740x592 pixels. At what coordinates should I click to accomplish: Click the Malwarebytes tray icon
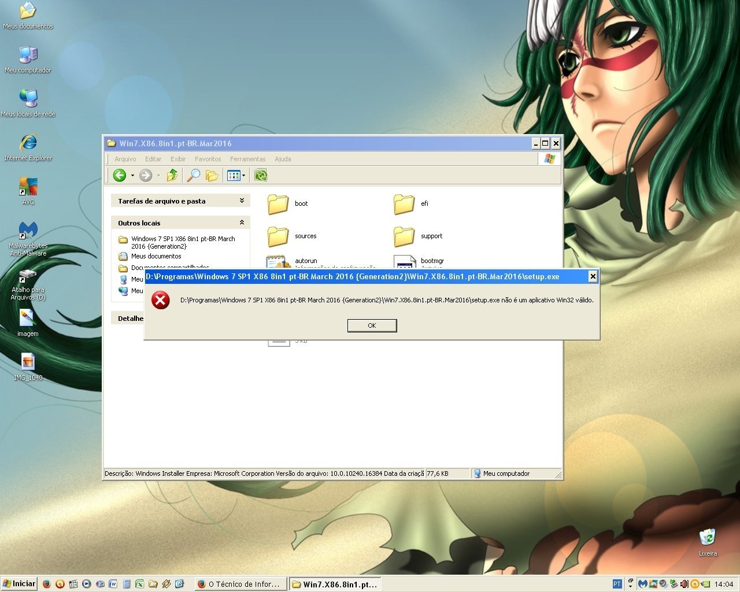pos(643,584)
